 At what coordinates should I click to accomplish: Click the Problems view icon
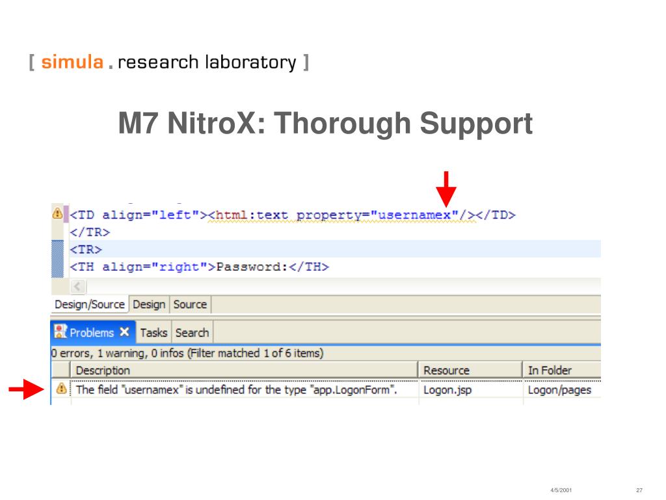pos(60,331)
